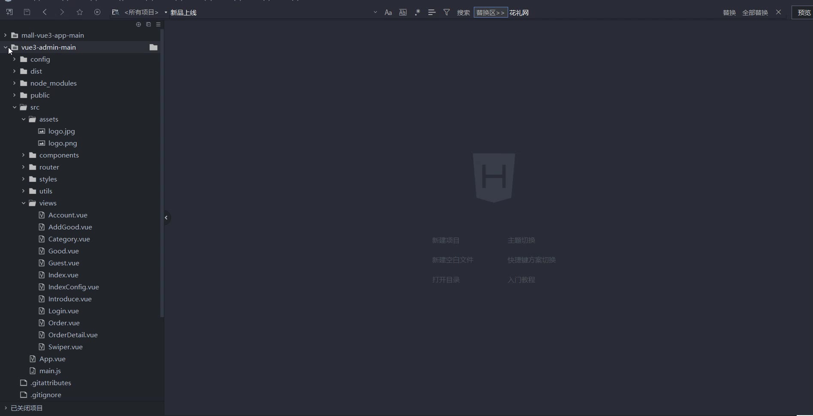
Task: Open Category.vue file
Action: (x=69, y=239)
